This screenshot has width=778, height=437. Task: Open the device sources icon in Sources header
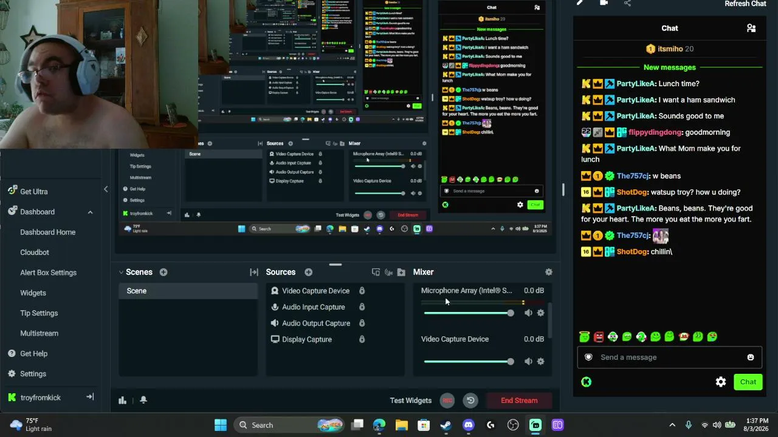pos(376,272)
